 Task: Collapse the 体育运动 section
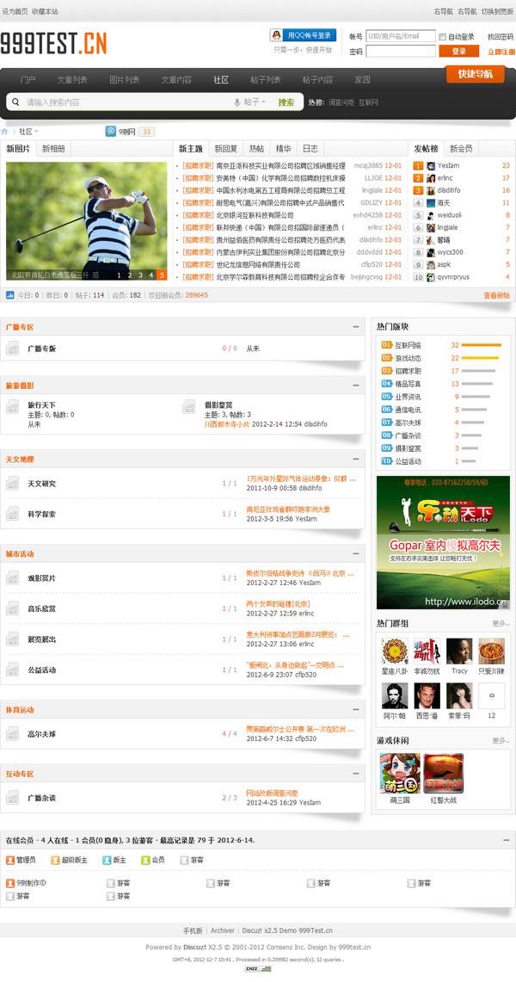click(x=356, y=709)
